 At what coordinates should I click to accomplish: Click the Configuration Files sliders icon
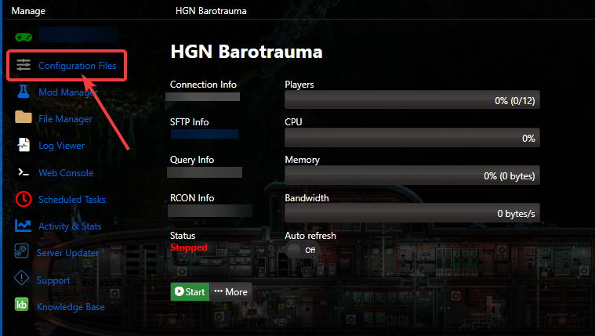[24, 65]
